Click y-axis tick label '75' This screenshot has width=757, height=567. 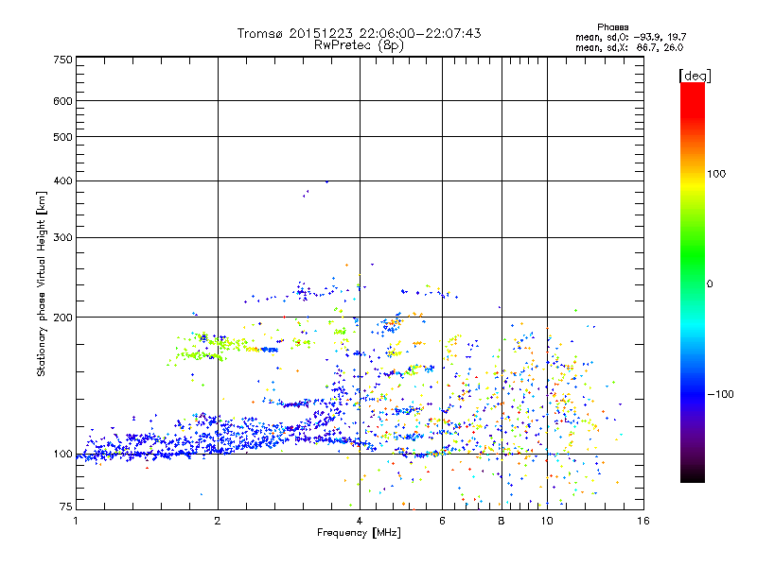point(66,507)
